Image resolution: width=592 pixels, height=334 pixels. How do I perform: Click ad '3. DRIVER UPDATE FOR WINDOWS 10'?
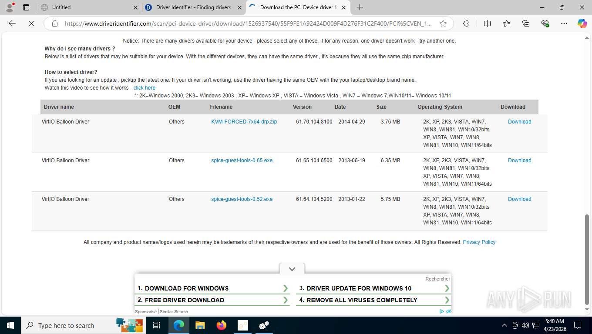coord(374,288)
